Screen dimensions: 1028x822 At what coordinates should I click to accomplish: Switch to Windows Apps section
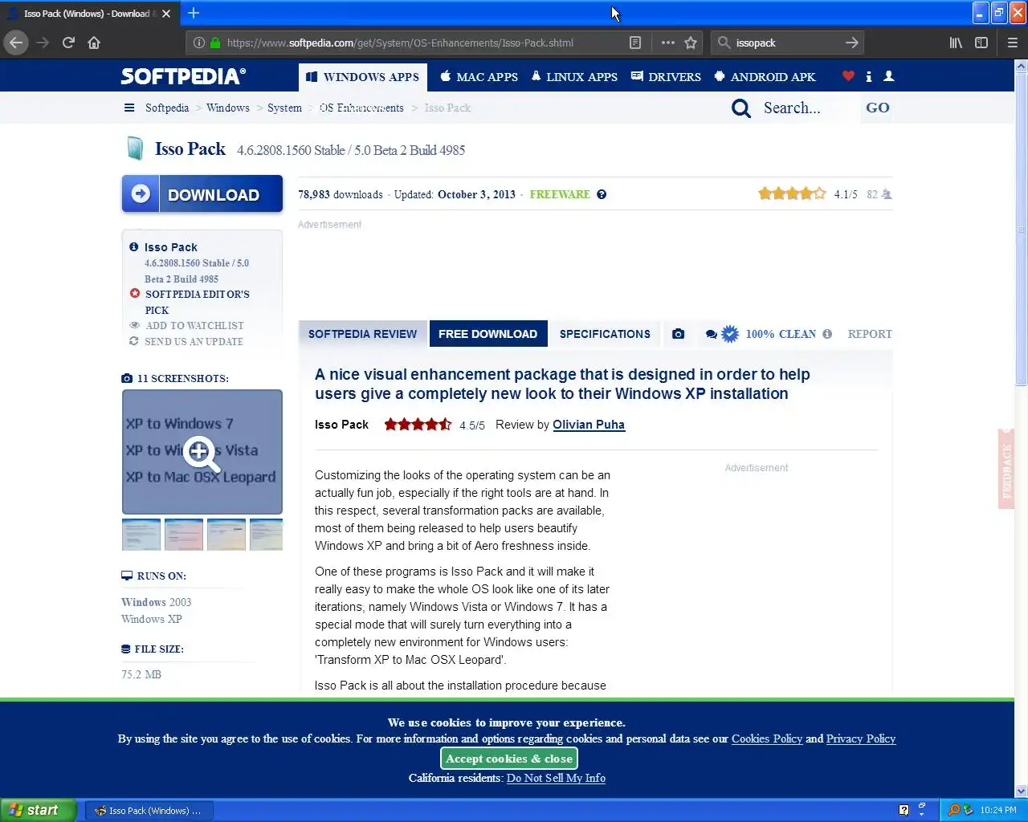tap(363, 77)
